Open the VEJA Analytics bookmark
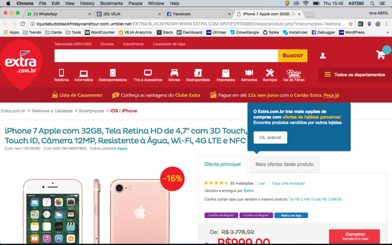 click(135, 32)
